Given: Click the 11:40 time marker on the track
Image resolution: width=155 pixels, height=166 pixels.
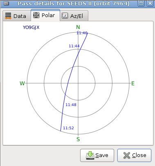Looking at the screenshot, I should pos(82,33).
